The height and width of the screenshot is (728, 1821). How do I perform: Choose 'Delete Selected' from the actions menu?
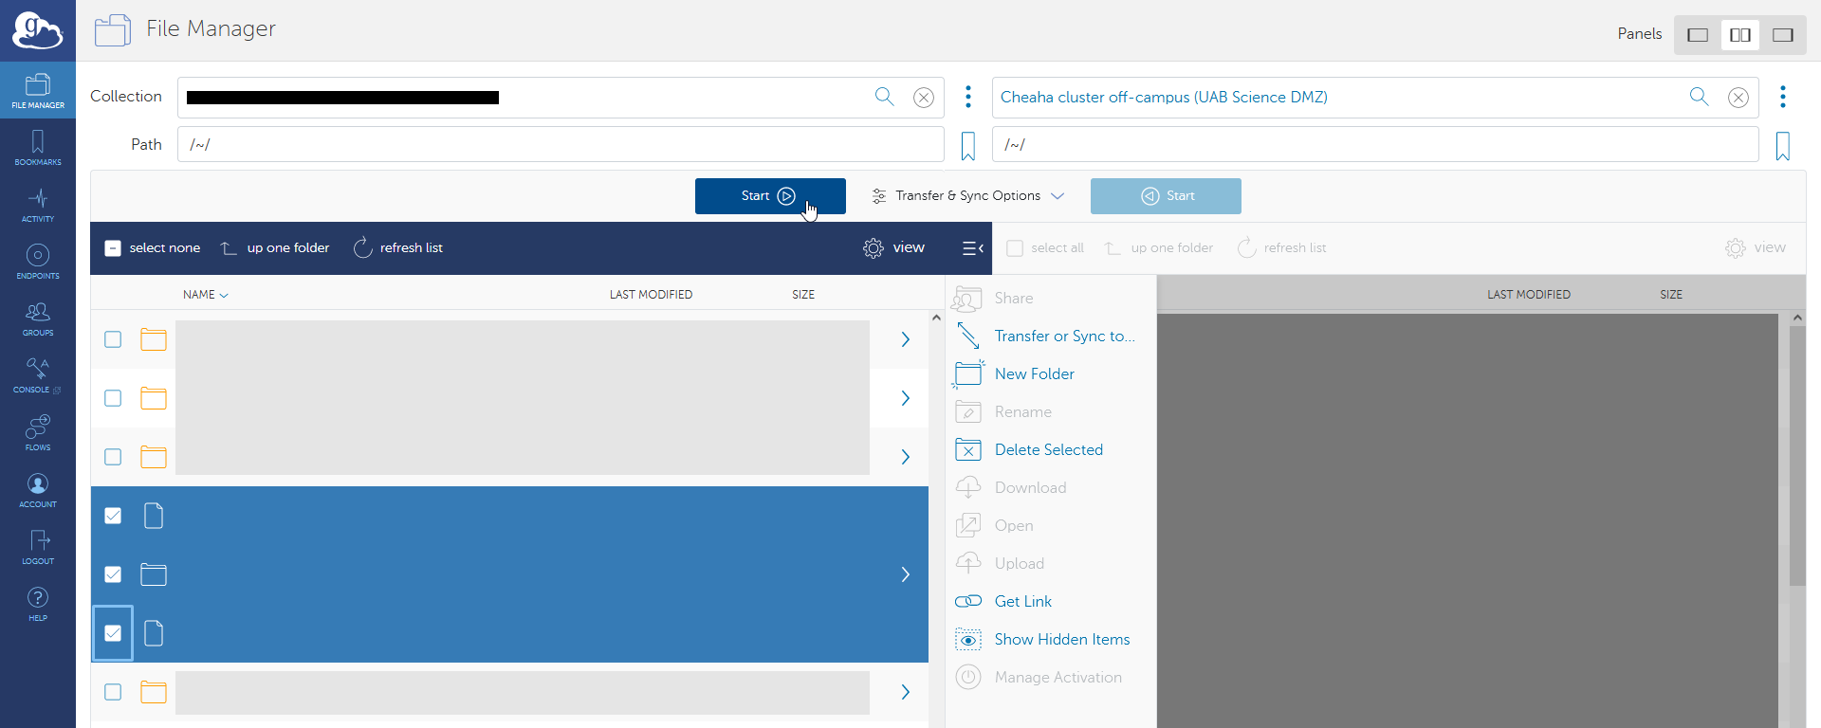coord(1048,449)
